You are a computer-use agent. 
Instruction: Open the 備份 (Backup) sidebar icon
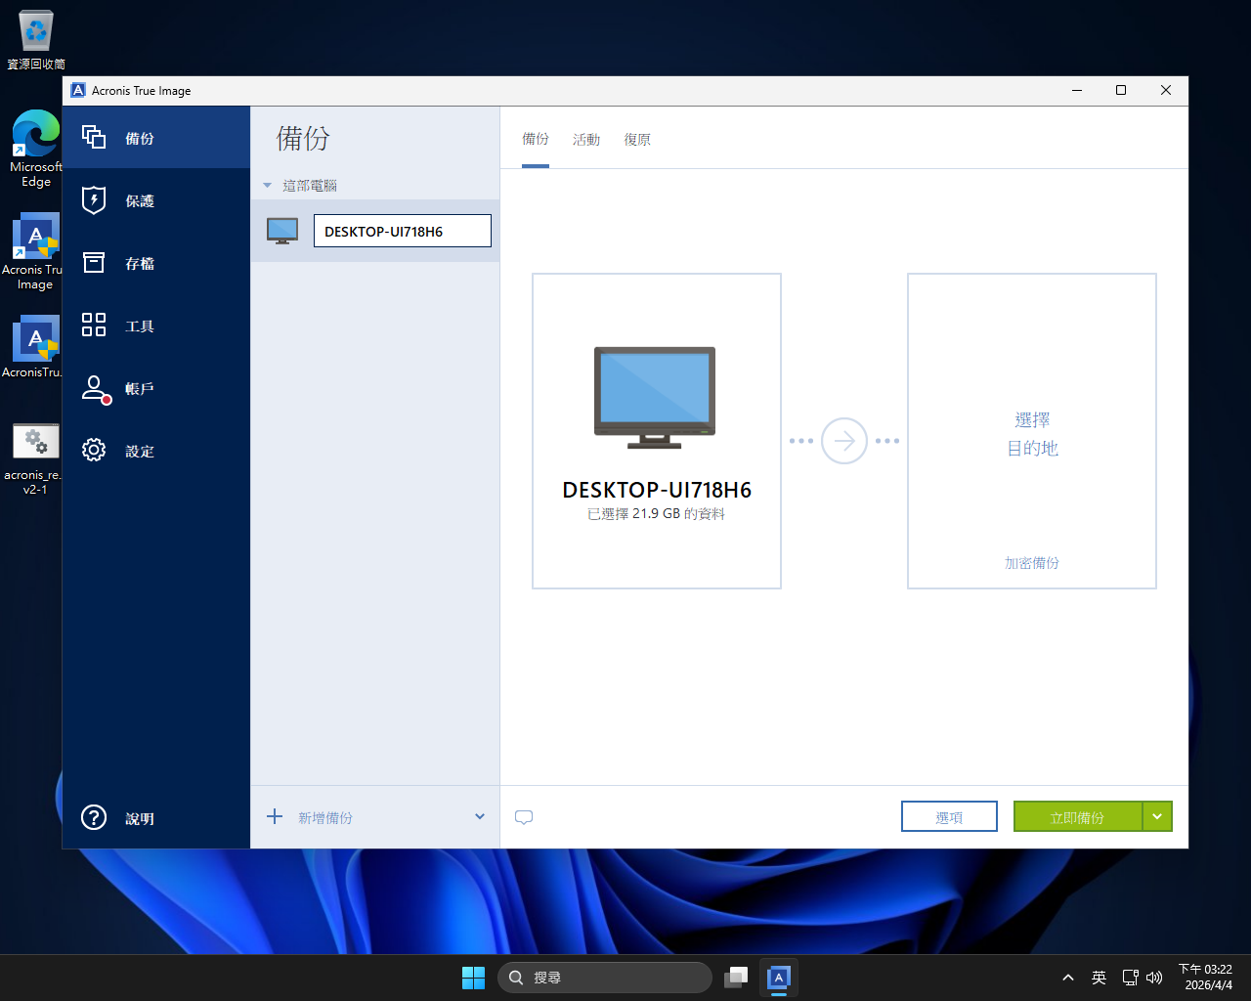coord(94,137)
